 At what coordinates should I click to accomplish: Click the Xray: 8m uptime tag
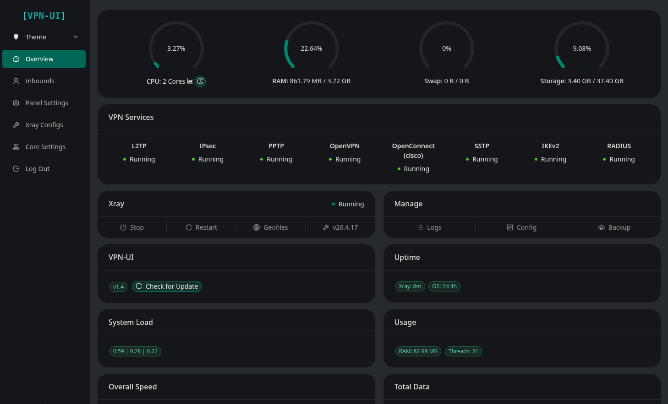point(410,286)
